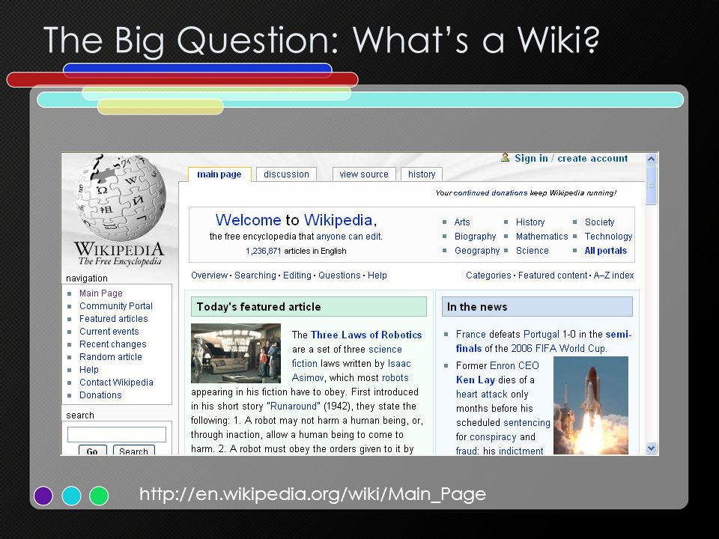Click the 1,236,871 articles count link
Screen dimensions: 719x539
click(263, 252)
